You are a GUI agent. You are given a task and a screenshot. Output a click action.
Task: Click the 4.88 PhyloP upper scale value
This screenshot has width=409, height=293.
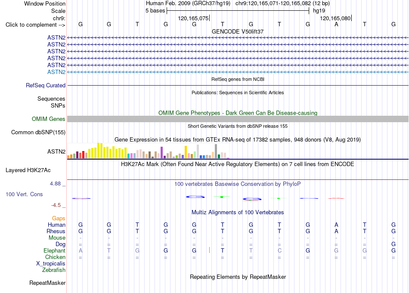[x=56, y=184]
